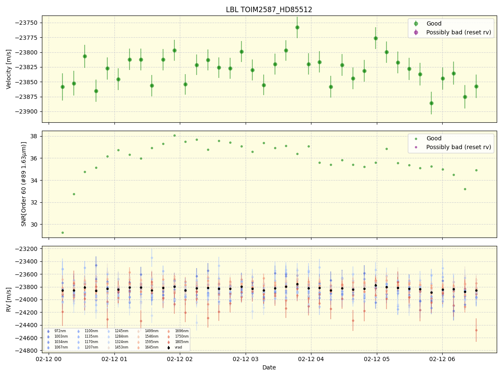Screen dimensions: 503x377
Task: Click x-axis tick label 02-12 03
Action: [x=246, y=359]
